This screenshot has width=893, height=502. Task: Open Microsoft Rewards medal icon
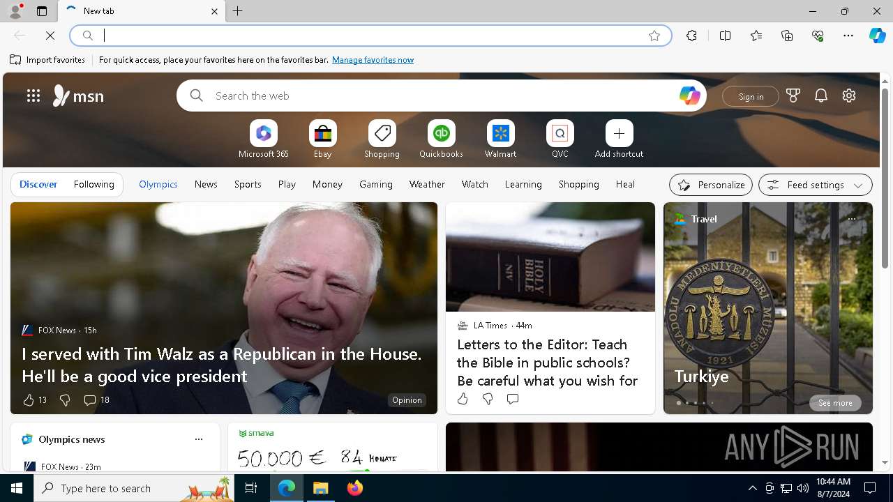(793, 96)
